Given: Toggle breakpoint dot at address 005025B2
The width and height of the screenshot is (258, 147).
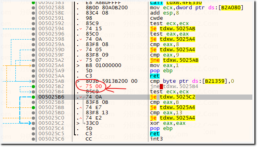Looking at the screenshot, I should (34, 86).
